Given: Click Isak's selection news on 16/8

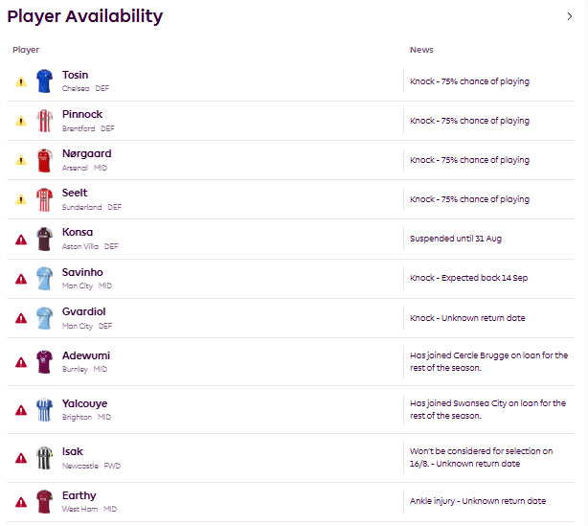Looking at the screenshot, I should coord(481,457).
